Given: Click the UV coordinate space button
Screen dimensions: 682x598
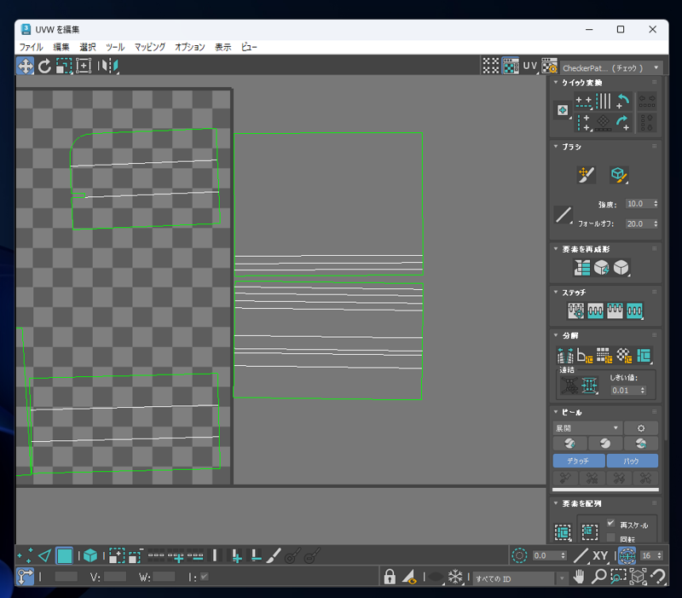Looking at the screenshot, I should [x=529, y=67].
